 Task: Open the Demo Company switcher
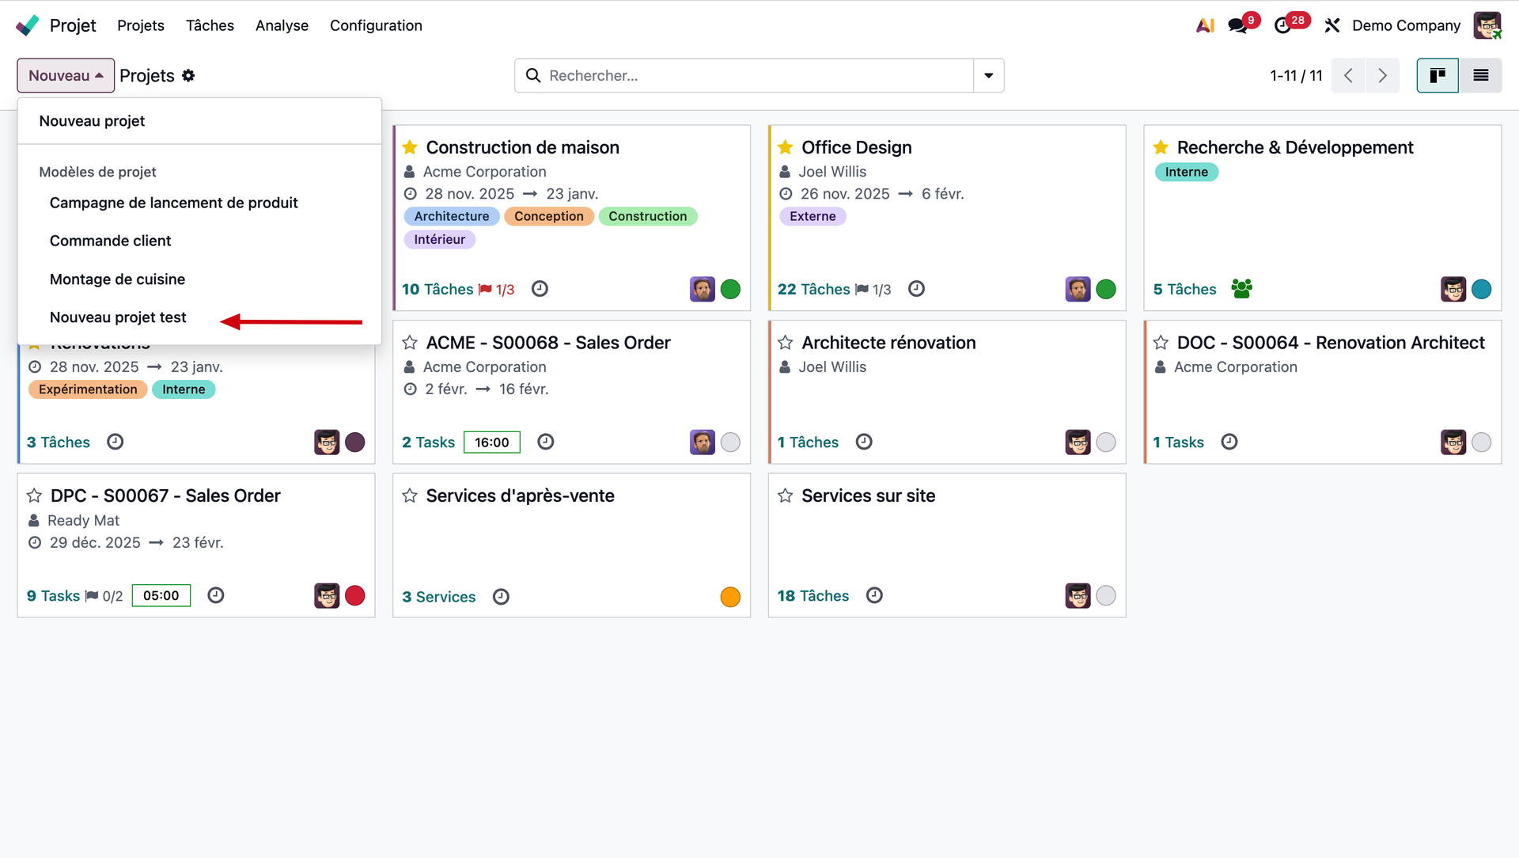pyautogui.click(x=1406, y=25)
